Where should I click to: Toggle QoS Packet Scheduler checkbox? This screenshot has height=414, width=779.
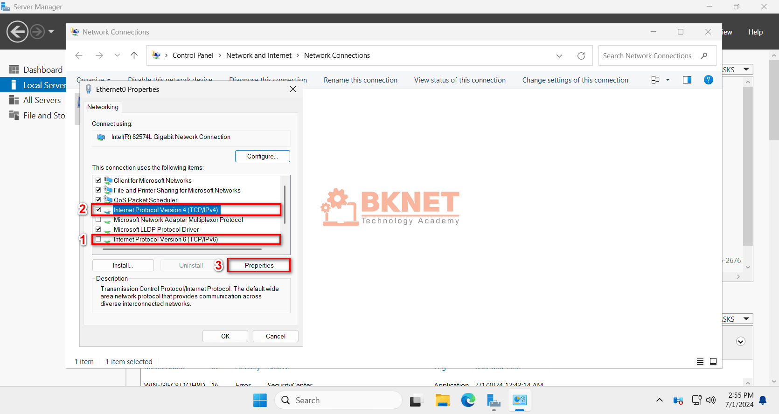(x=98, y=200)
